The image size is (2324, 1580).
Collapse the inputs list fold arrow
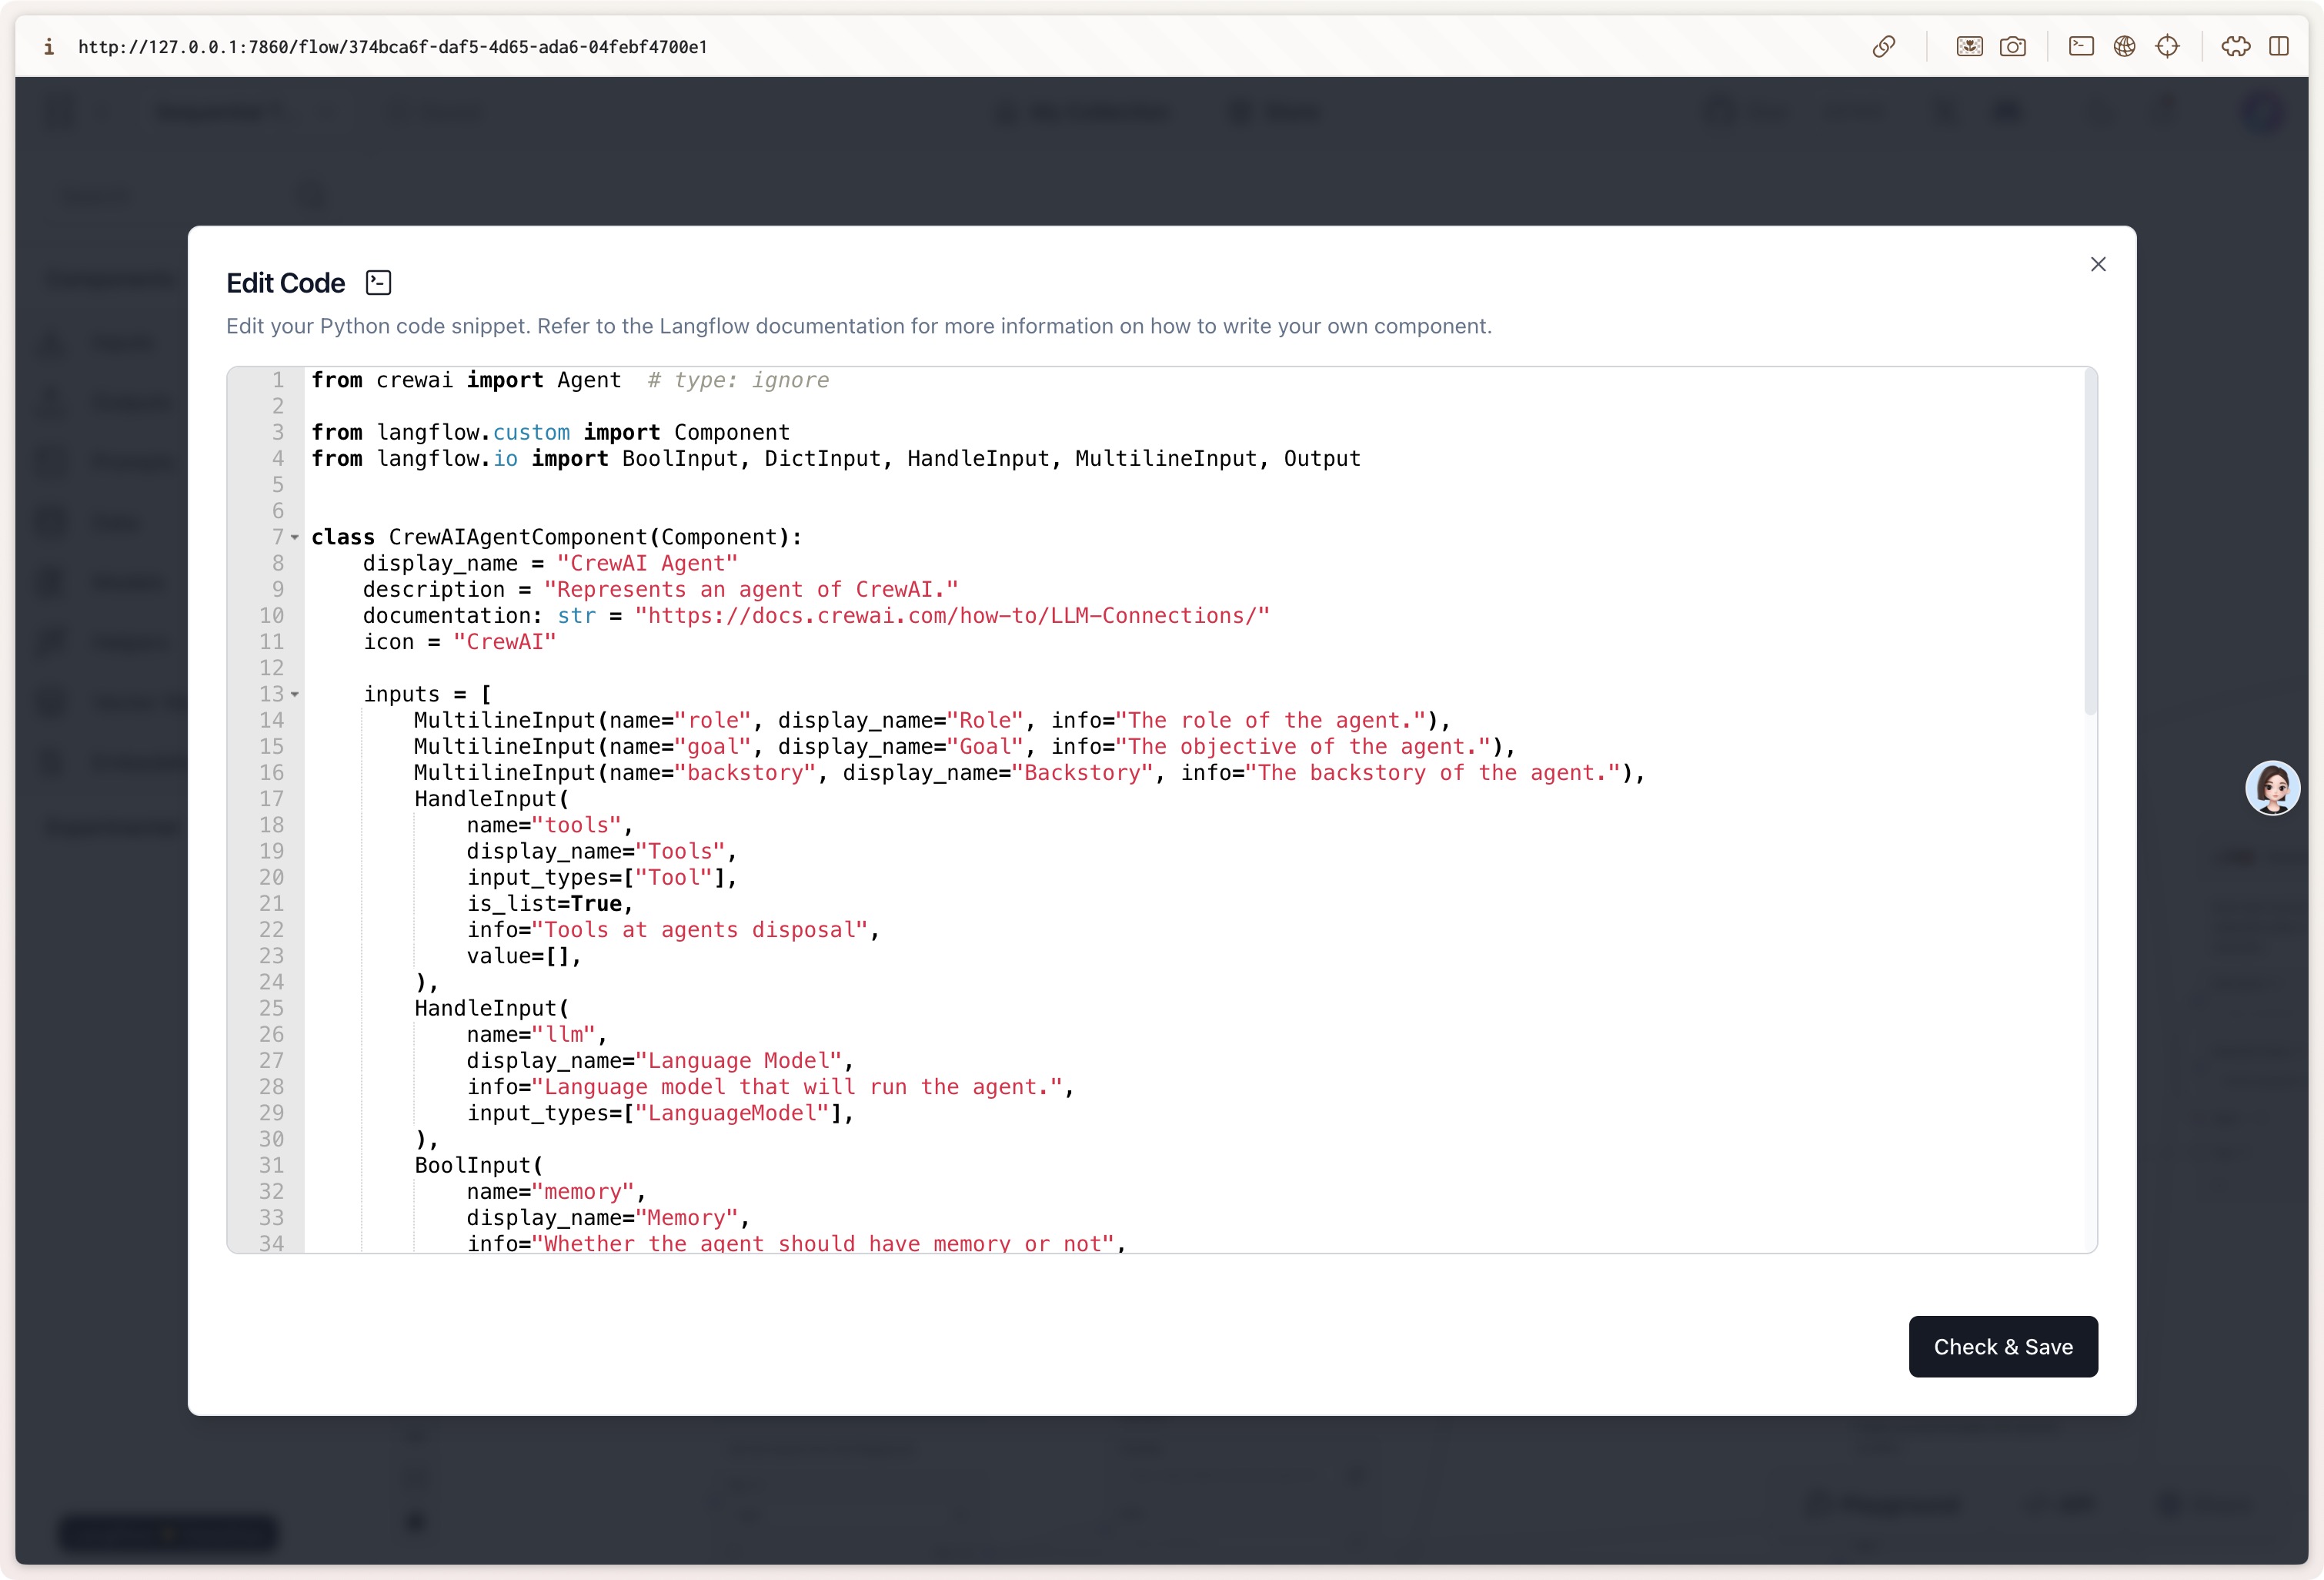295,695
